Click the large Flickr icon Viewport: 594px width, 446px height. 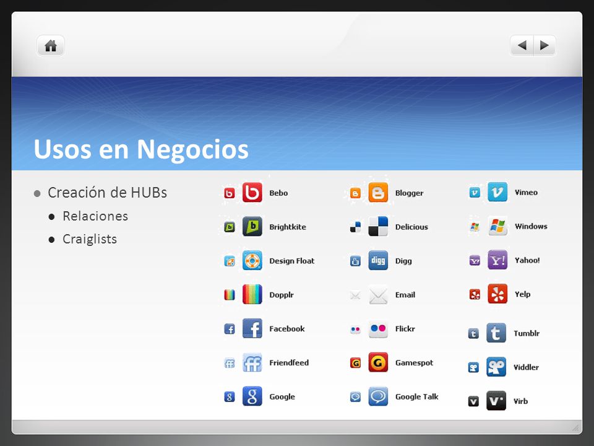click(x=378, y=328)
